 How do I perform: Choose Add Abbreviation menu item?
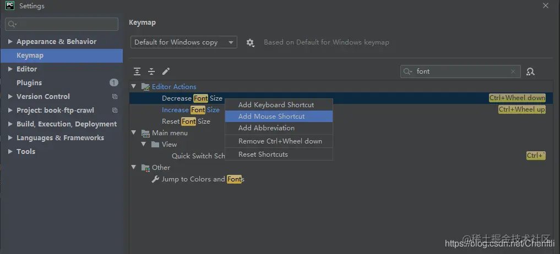[279, 128]
